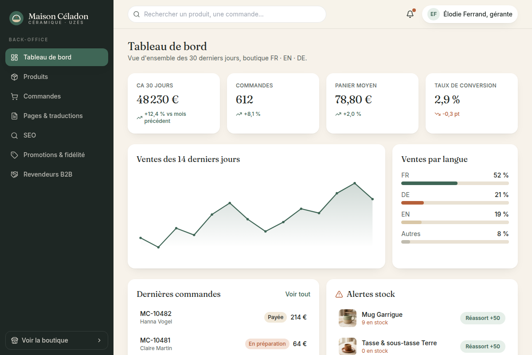Image resolution: width=532 pixels, height=355 pixels.
Task: Click the 9 en stock label
Action: (x=375, y=323)
